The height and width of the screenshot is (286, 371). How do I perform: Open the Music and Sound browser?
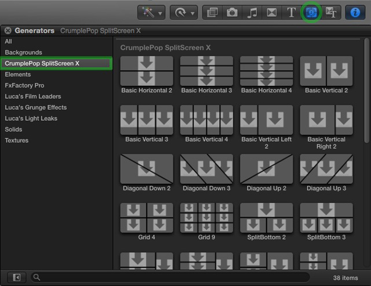click(252, 12)
